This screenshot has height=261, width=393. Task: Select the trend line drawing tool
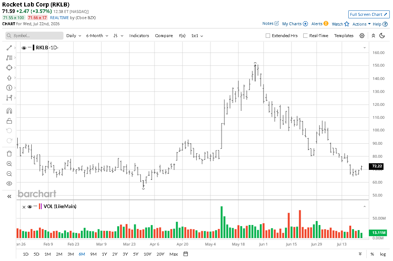[9, 48]
